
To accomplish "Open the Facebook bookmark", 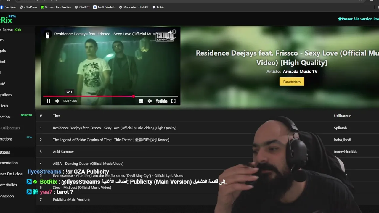I will click(x=8, y=7).
